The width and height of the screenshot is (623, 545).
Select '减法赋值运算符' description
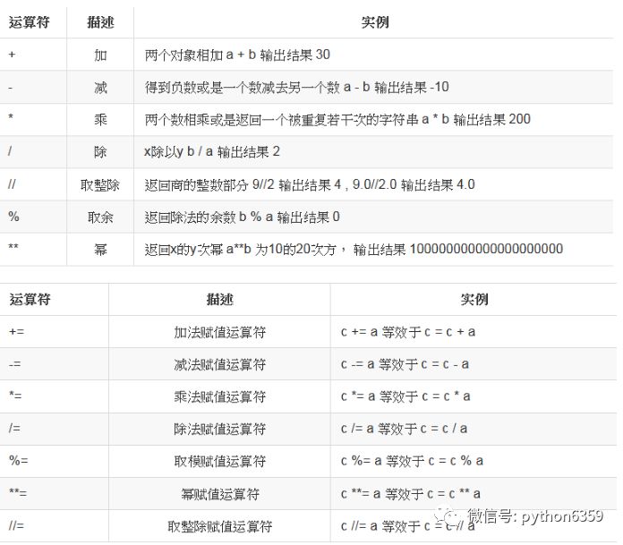tap(219, 364)
